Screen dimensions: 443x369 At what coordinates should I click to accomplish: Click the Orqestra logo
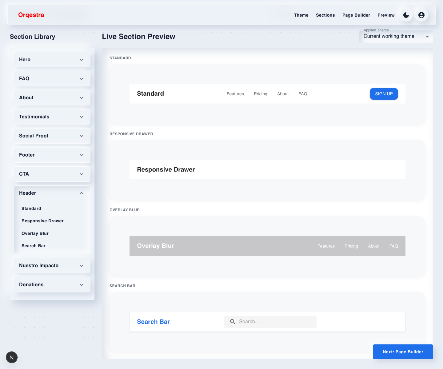pos(31,15)
